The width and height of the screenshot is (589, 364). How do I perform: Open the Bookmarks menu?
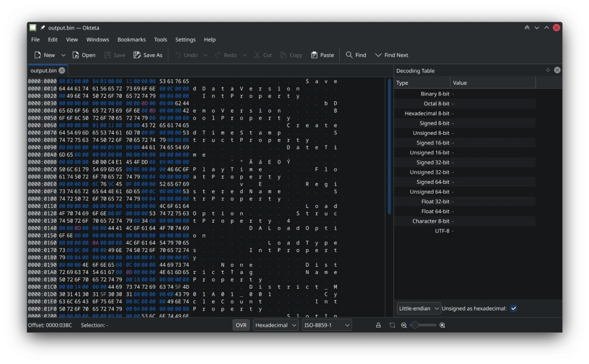[x=131, y=39]
